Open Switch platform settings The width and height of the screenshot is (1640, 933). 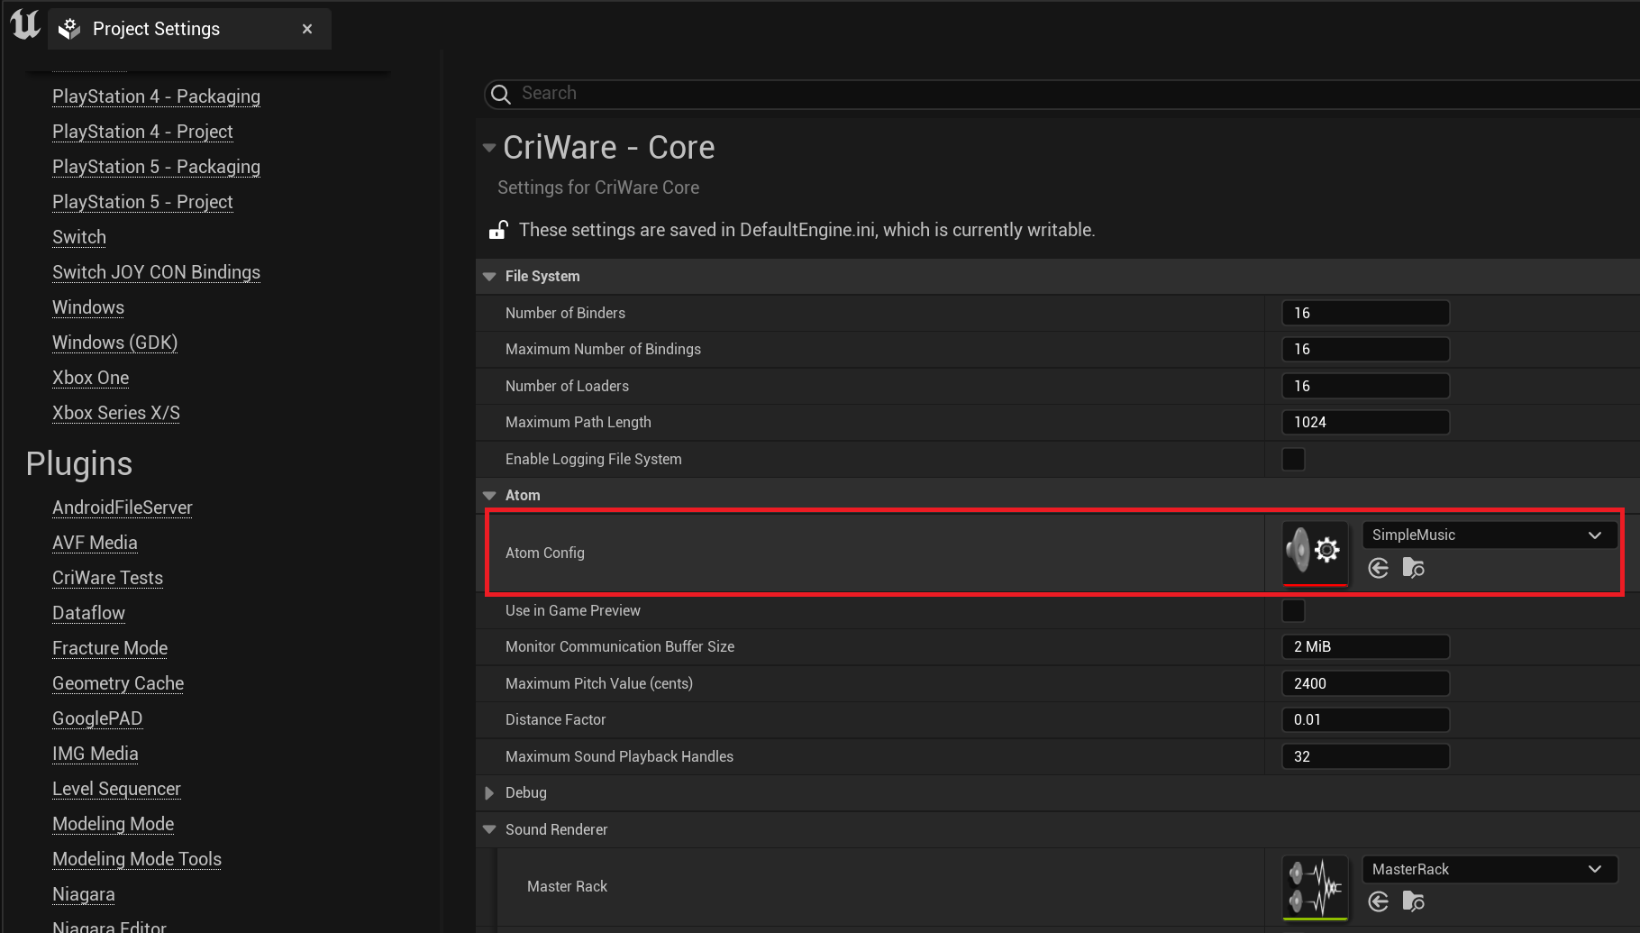[79, 237]
